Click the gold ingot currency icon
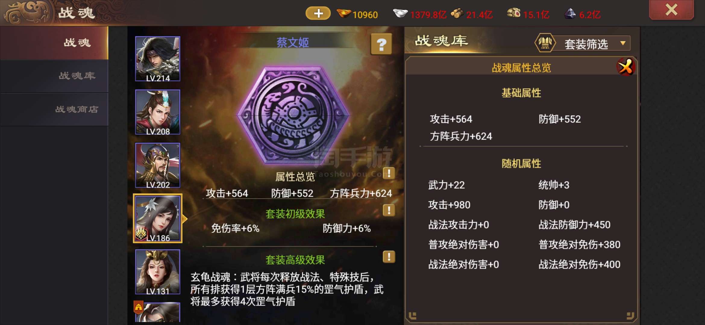The height and width of the screenshot is (325, 705). (343, 13)
